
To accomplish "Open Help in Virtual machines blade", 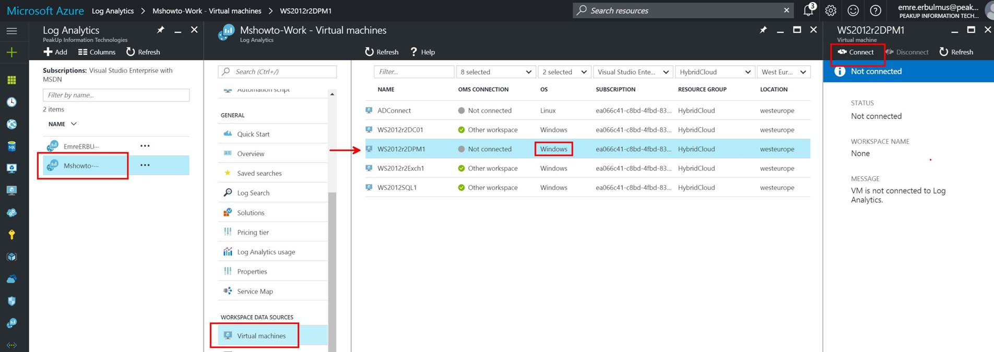I will click(x=422, y=52).
